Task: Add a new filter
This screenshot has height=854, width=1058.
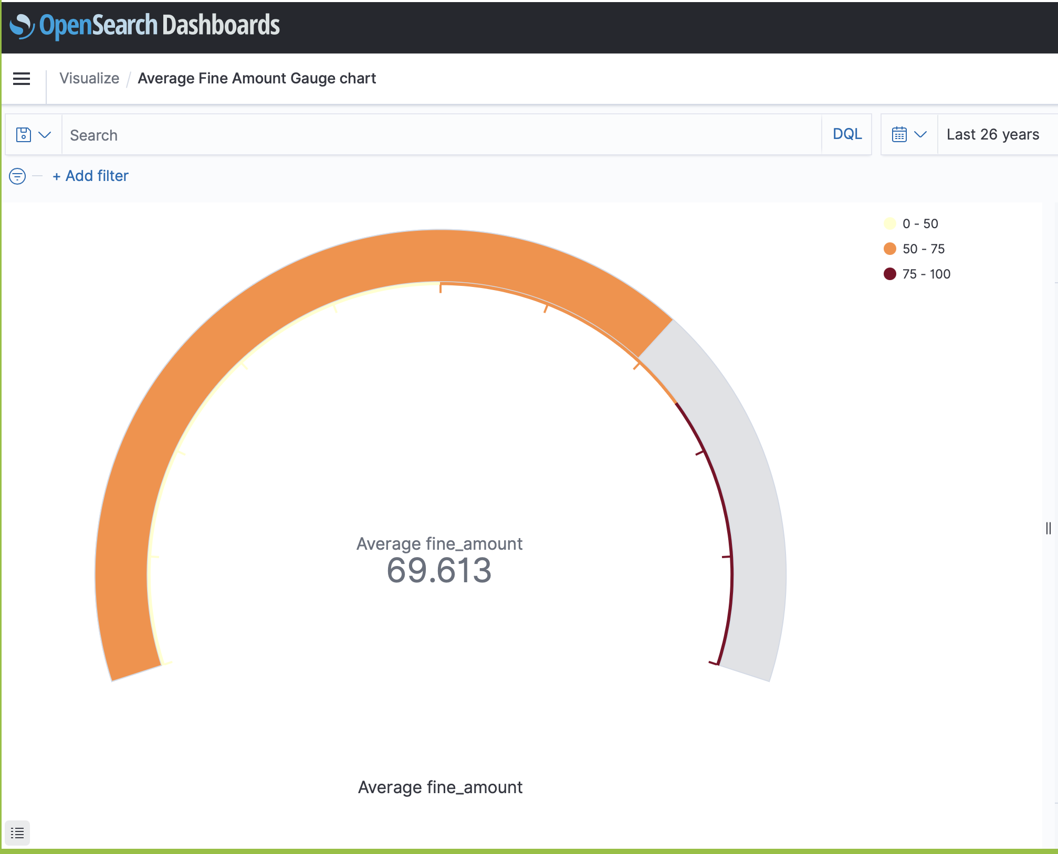Action: click(x=90, y=176)
